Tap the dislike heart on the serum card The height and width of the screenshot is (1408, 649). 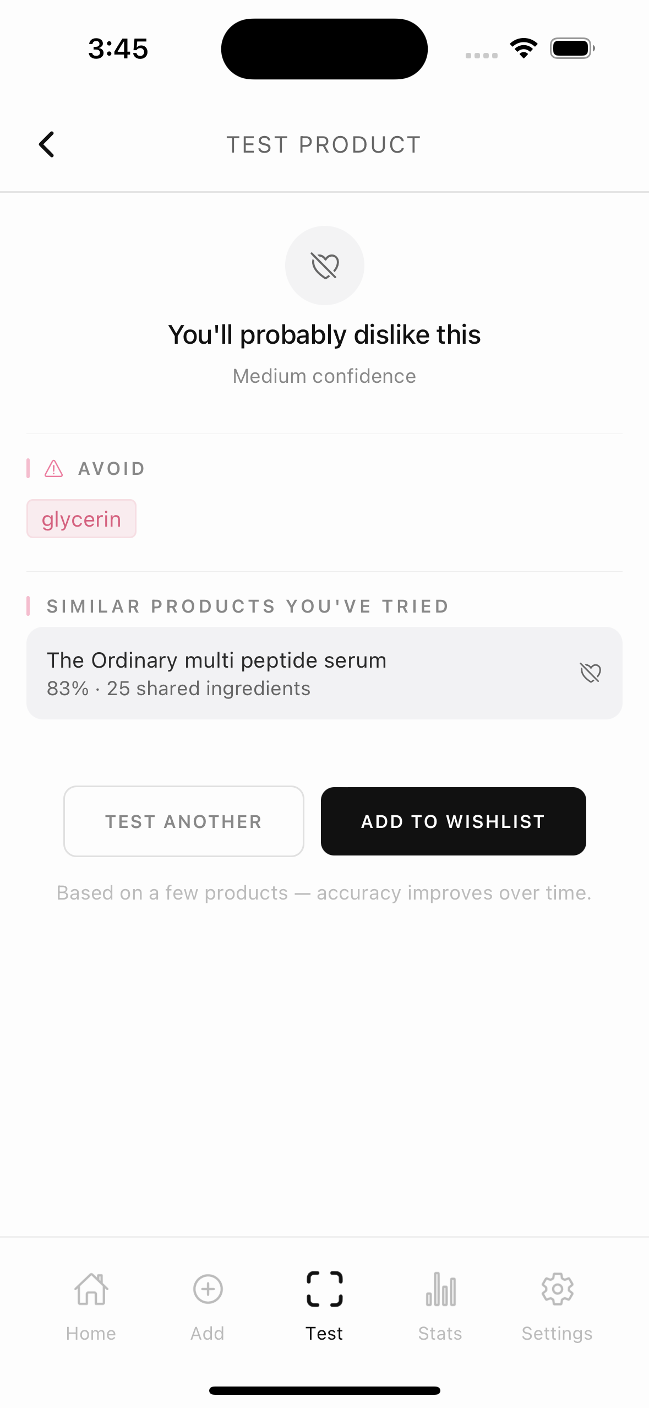pyautogui.click(x=590, y=673)
